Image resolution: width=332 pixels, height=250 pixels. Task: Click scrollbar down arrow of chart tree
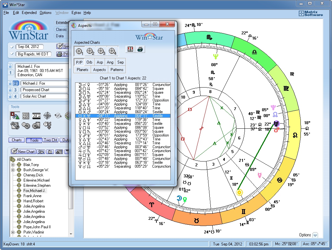71,234
